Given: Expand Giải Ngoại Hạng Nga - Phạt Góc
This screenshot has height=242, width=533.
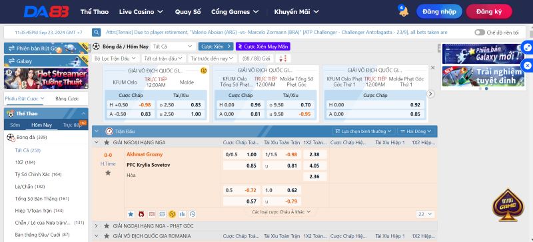Looking at the screenshot, I should [97, 225].
